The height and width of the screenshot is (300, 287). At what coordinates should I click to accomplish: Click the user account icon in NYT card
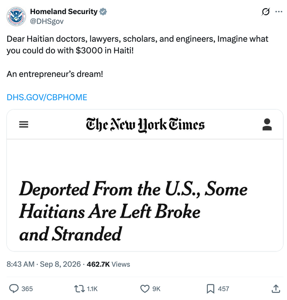pyautogui.click(x=267, y=125)
